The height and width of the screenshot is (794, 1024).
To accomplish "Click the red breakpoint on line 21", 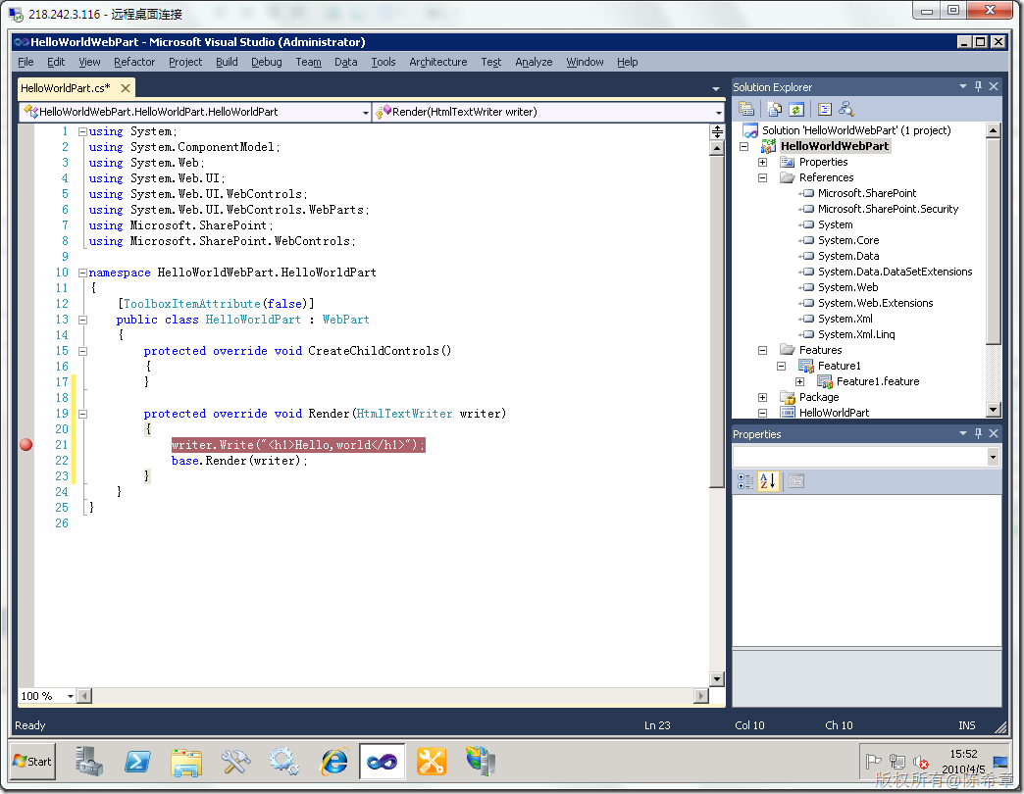I will click(26, 445).
